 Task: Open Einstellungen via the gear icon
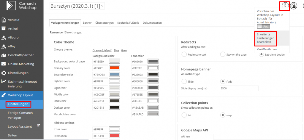pyautogui.click(x=4, y=73)
